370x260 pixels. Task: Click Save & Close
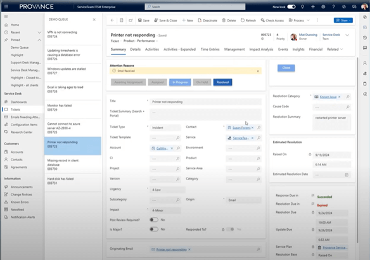[165, 20]
